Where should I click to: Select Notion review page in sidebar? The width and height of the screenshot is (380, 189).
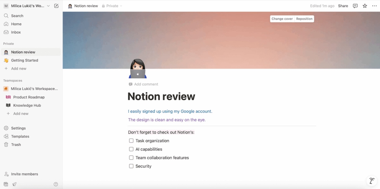[31, 52]
